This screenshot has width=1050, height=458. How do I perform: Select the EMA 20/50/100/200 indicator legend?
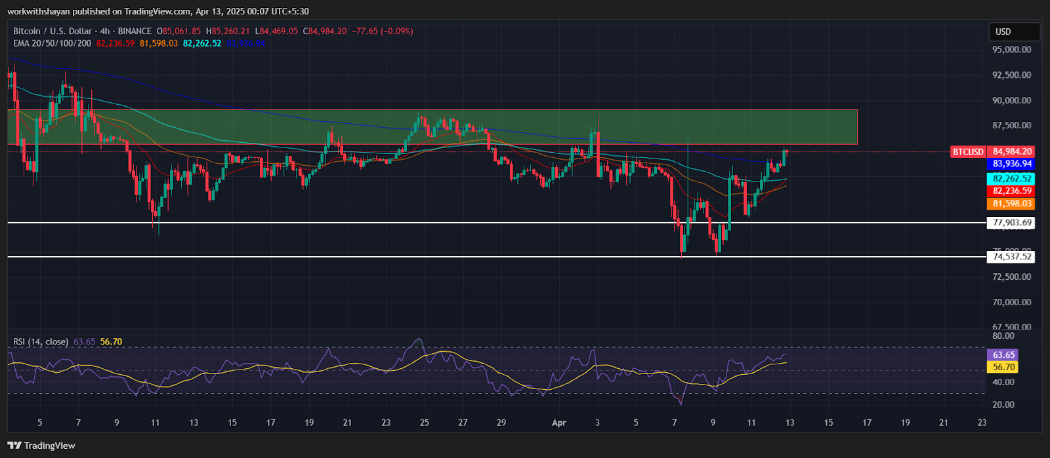[x=52, y=43]
